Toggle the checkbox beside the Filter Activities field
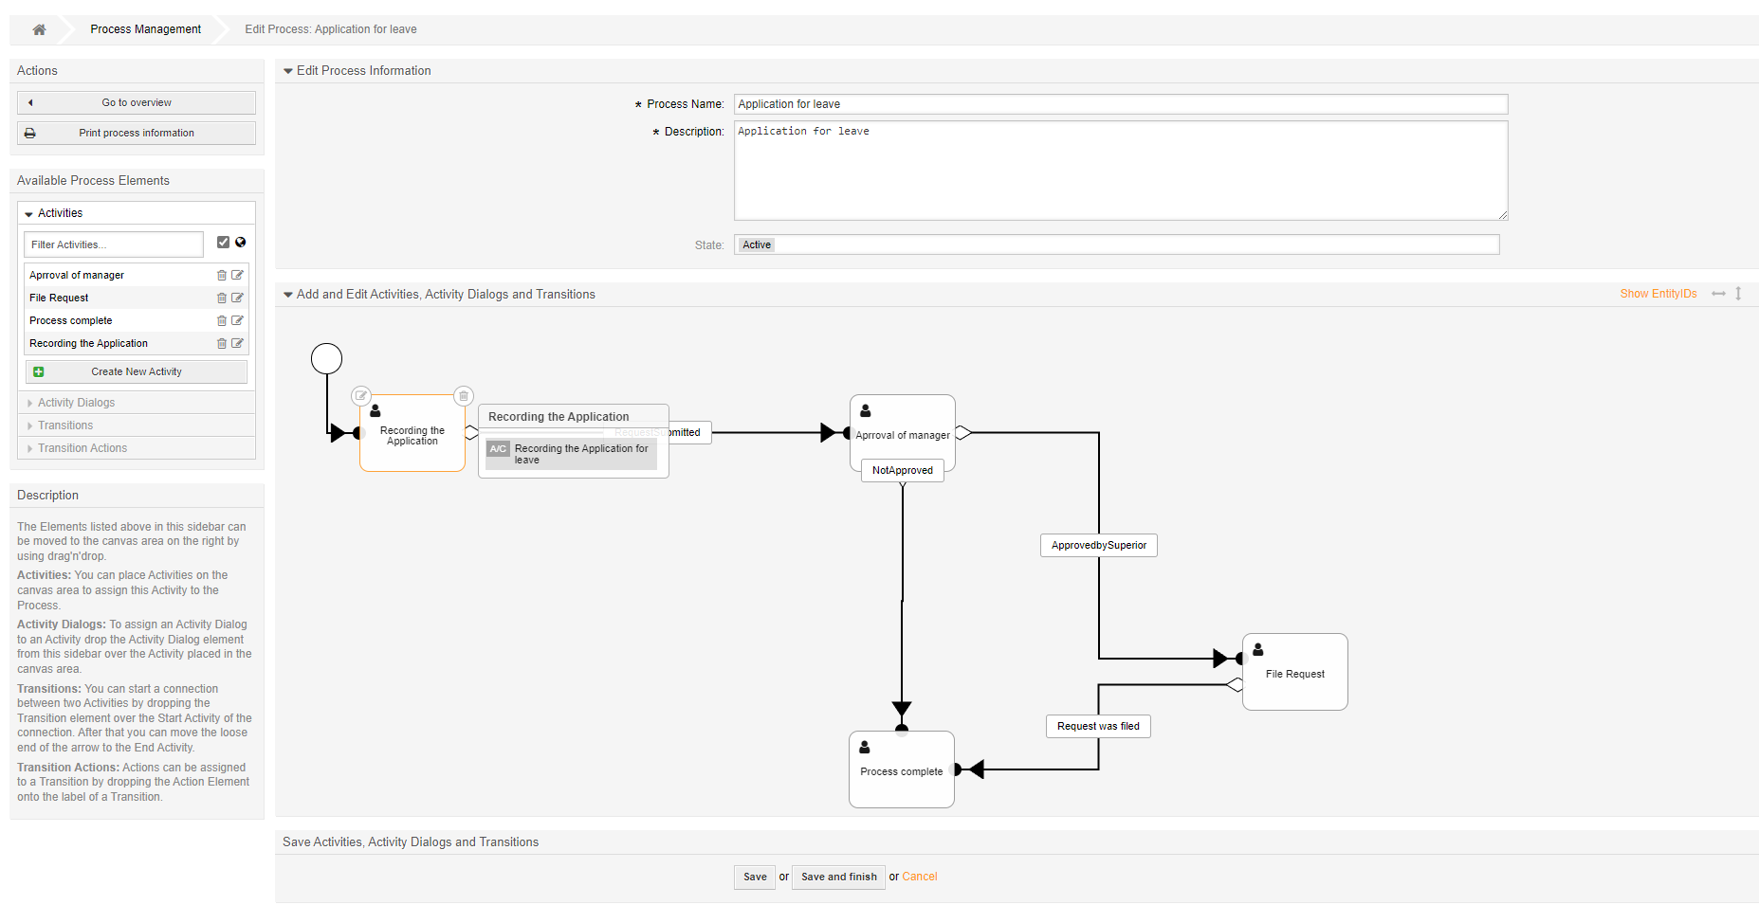This screenshot has height=923, width=1759. (x=223, y=243)
